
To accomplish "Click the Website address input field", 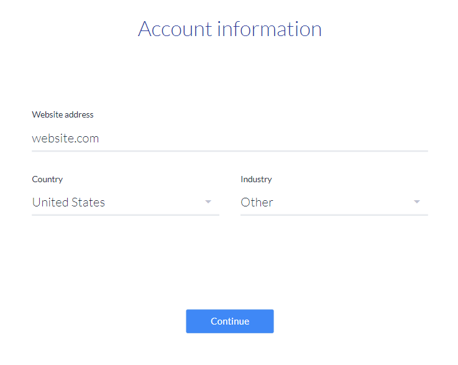I will point(229,139).
